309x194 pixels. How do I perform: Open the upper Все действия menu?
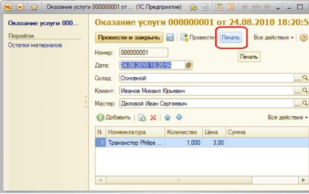coord(274,37)
